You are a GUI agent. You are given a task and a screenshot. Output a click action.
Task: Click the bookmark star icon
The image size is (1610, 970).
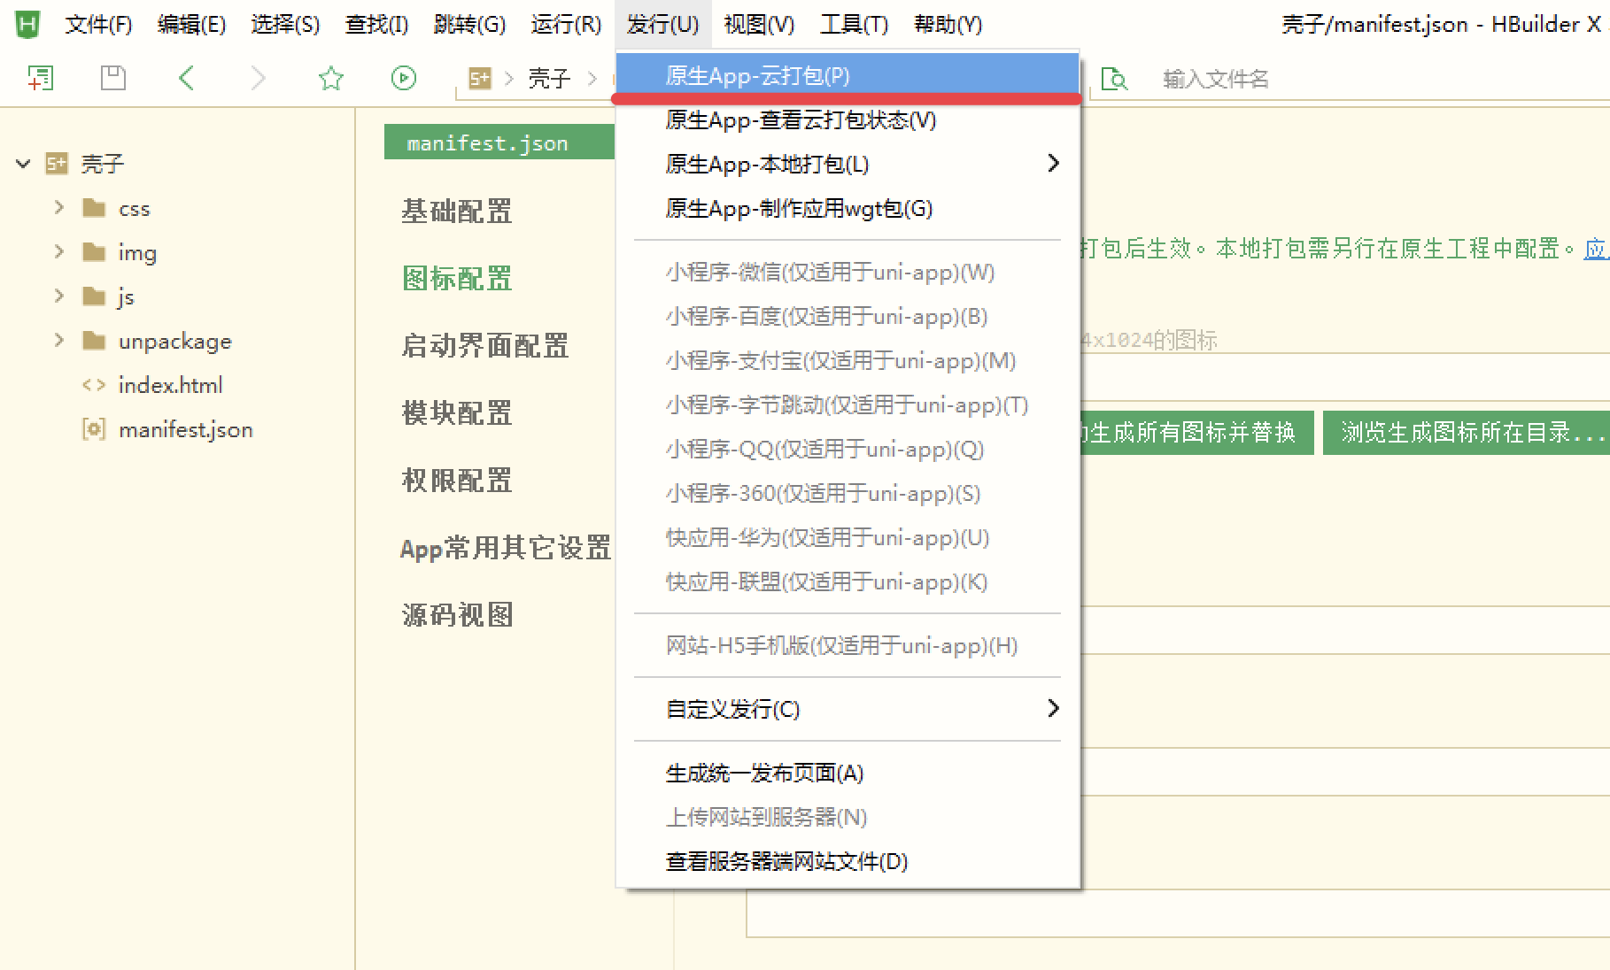330,78
